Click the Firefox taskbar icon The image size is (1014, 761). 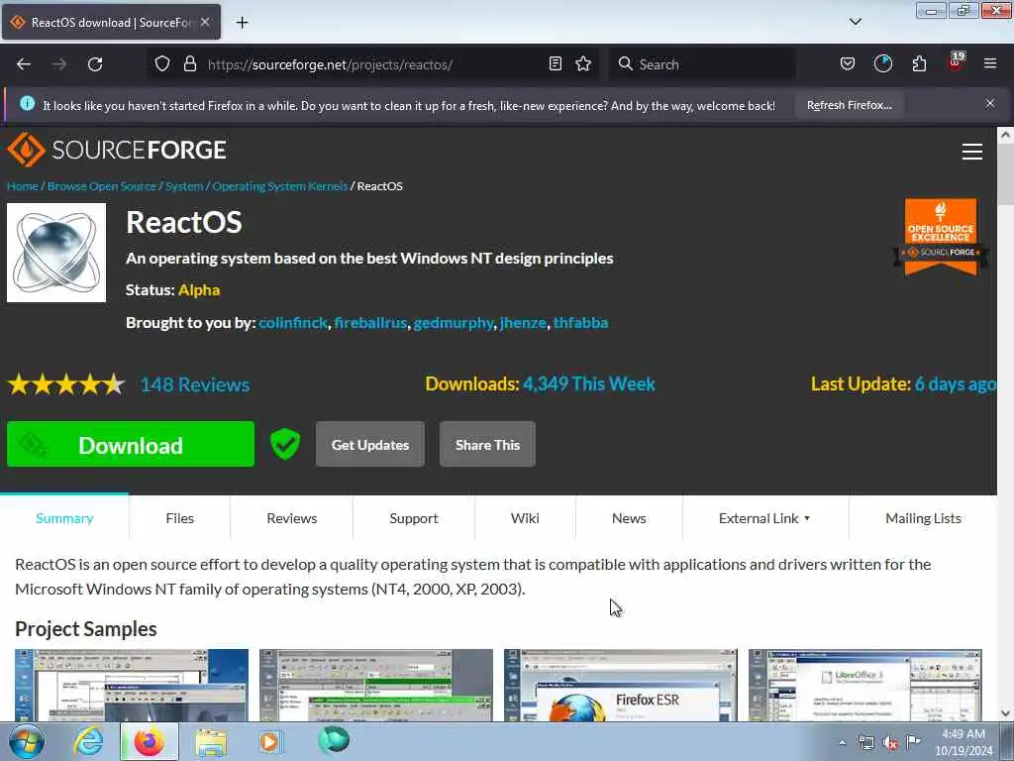(x=150, y=741)
